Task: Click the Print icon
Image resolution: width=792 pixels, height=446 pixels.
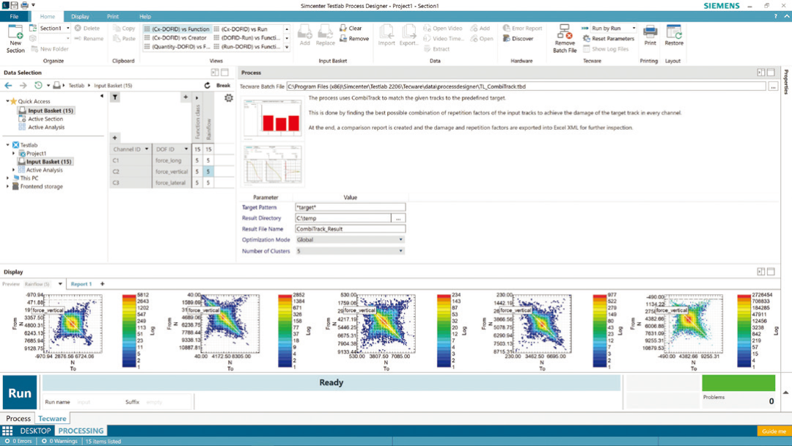Action: (650, 32)
